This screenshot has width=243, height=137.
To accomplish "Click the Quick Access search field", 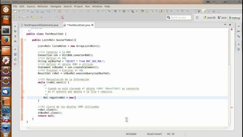I will coord(179,18).
